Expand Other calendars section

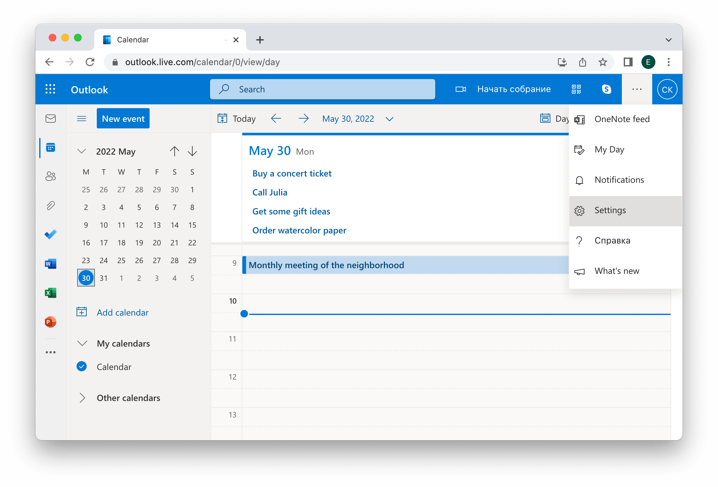click(x=82, y=398)
